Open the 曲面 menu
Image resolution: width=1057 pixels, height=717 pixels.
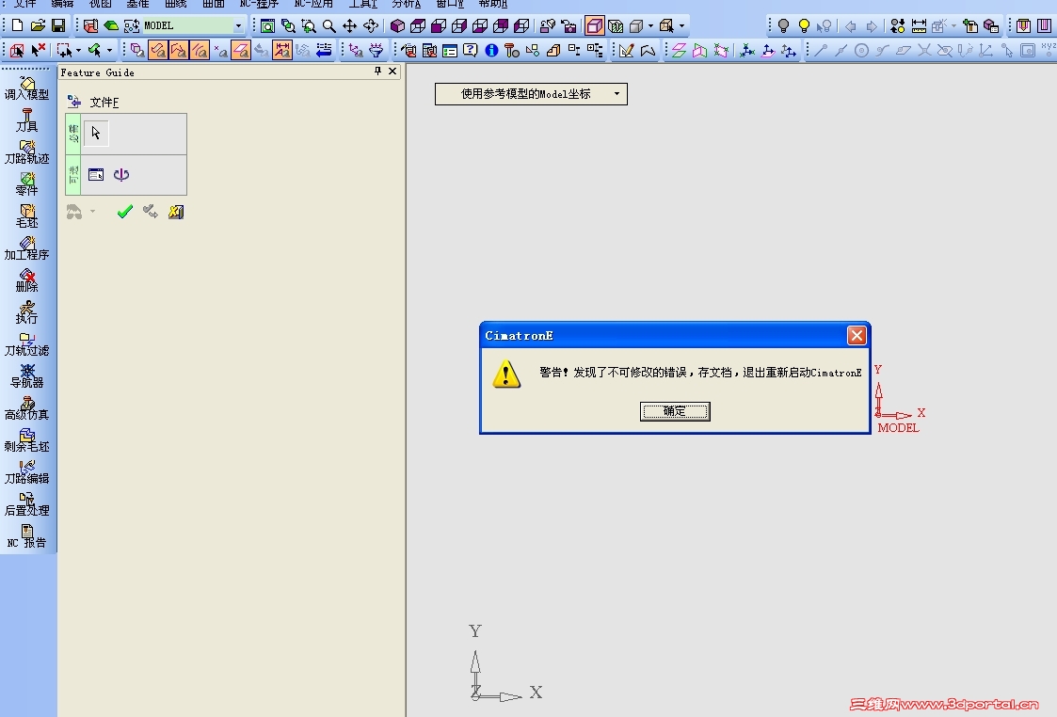214,4
